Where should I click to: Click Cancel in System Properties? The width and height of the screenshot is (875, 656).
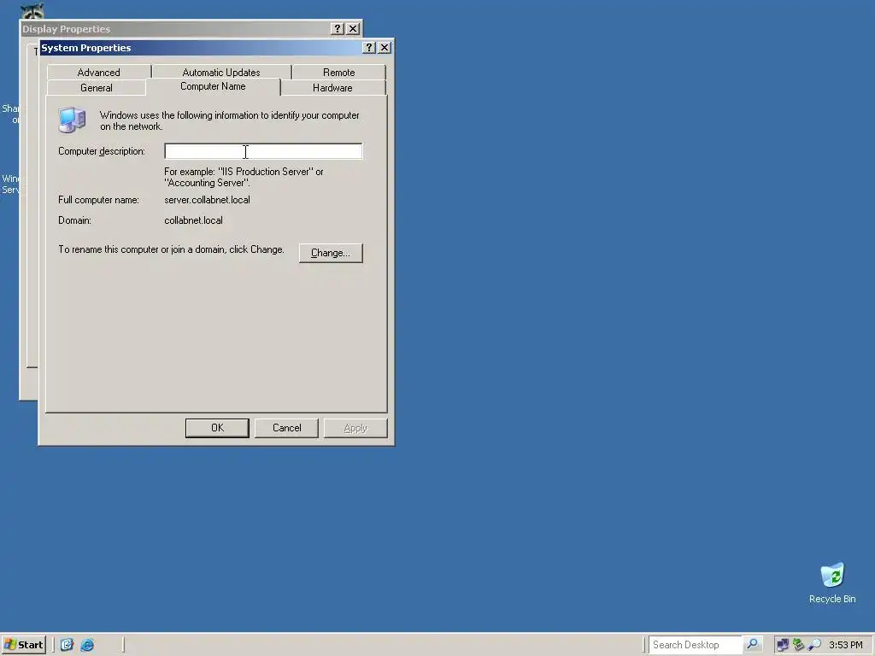(x=286, y=428)
